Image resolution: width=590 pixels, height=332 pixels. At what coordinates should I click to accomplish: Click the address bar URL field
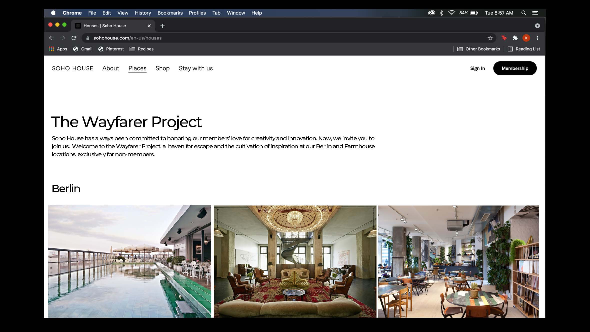click(275, 38)
